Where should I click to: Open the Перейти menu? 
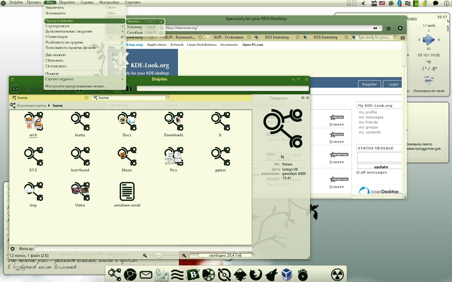click(x=67, y=2)
